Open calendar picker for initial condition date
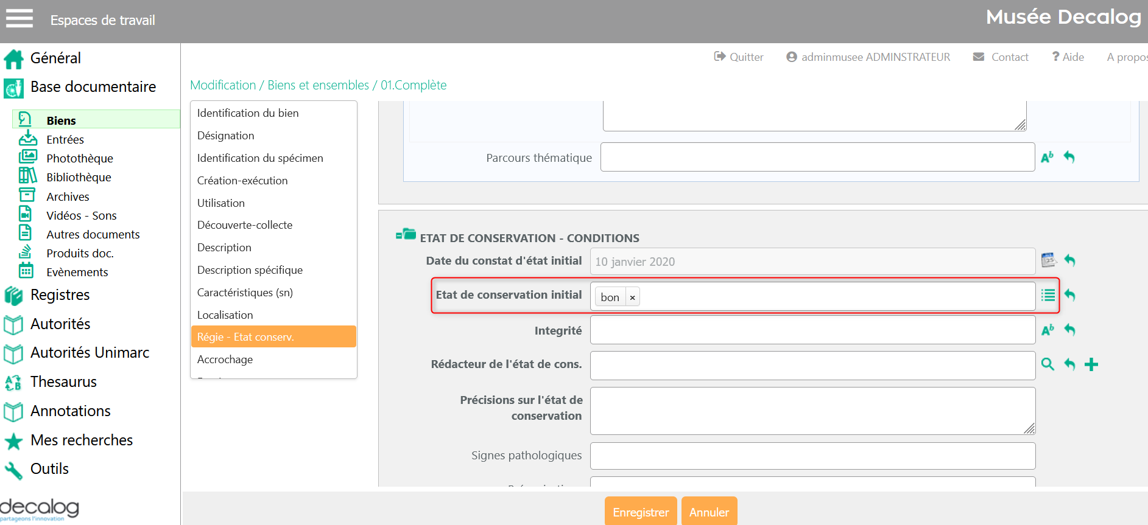1148x525 pixels. tap(1048, 260)
